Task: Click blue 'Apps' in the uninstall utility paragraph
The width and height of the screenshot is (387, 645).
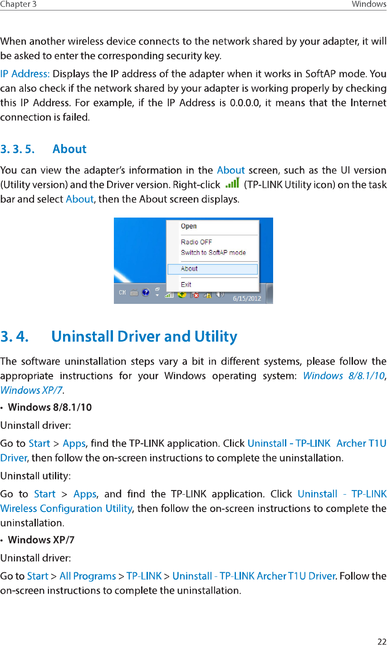Action: coord(85,494)
